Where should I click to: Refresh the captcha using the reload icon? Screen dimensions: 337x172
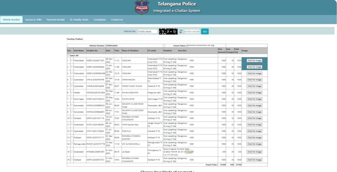click(x=181, y=31)
